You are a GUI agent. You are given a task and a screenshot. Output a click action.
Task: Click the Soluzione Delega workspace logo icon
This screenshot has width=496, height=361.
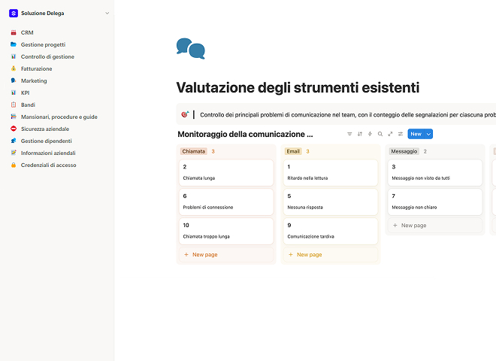click(x=14, y=14)
